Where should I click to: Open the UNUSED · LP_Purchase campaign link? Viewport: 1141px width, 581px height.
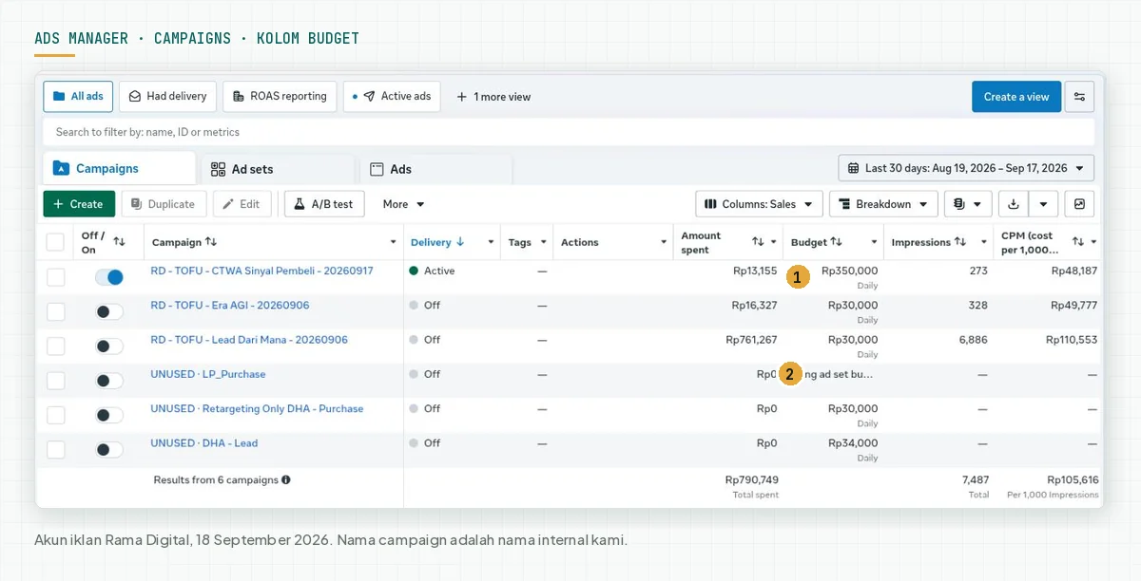click(208, 374)
